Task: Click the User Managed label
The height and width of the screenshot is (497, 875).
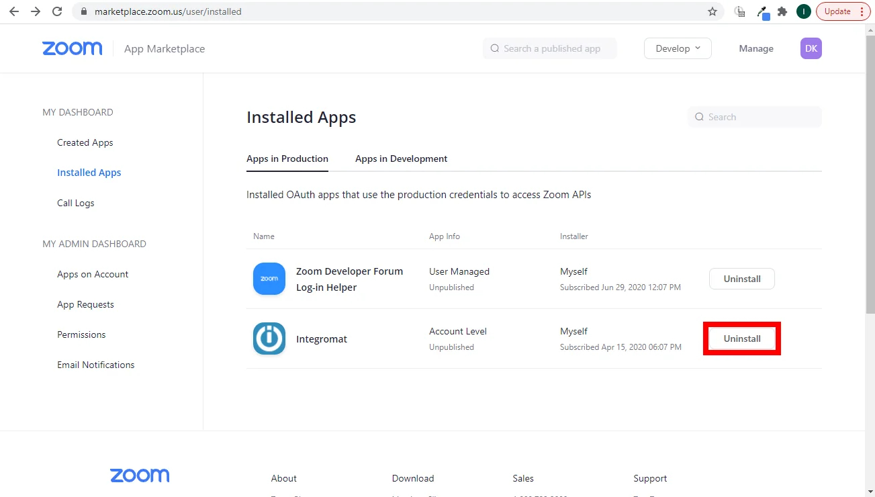Action: [459, 271]
